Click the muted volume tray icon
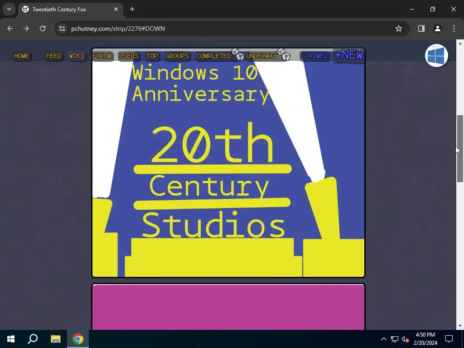The height and width of the screenshot is (348, 464). coord(405,339)
